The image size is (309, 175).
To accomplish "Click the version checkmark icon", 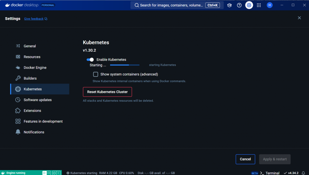I will coord(285,173).
